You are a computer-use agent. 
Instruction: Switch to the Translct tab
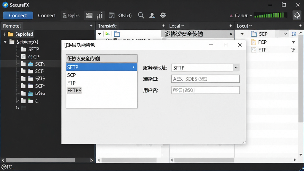(x=107, y=26)
